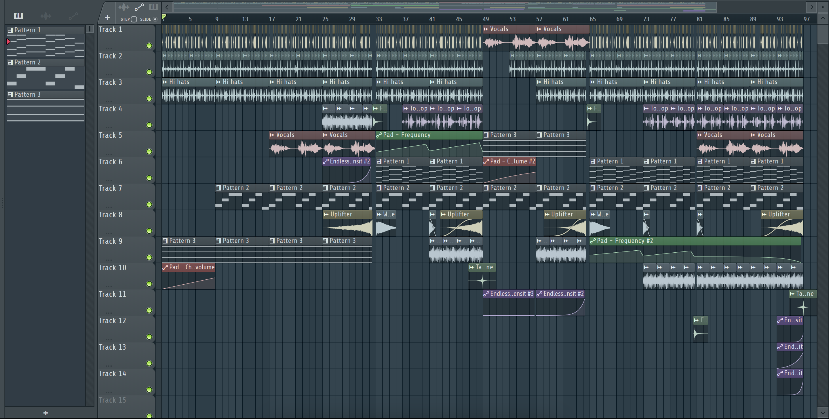Screen dimensions: 829x419
Task: Show patterns using the piano icon in picker
Action: click(18, 16)
